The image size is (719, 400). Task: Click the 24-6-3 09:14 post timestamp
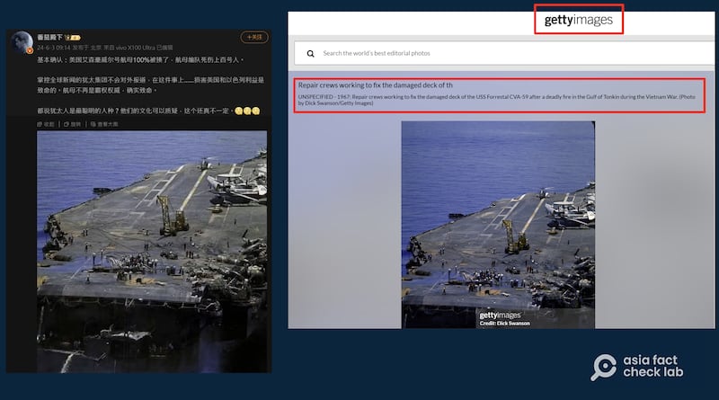[50, 49]
